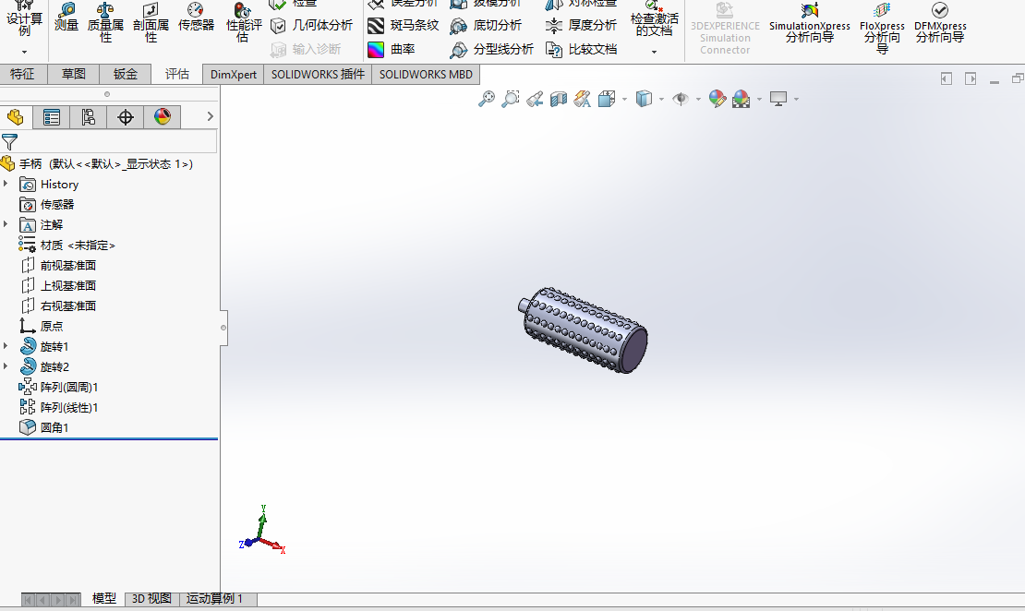Open Thickness Analysis (厚度分析)

[x=581, y=26]
